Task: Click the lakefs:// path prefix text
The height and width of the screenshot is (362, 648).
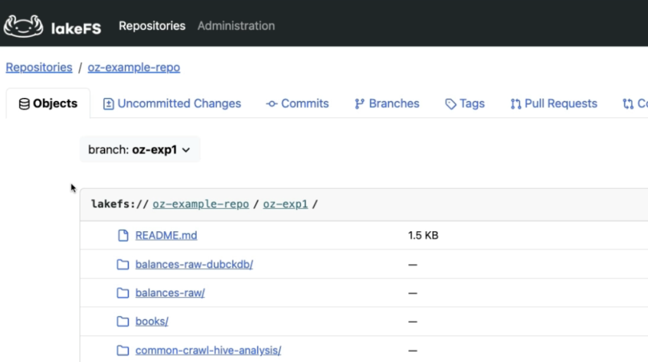Action: (x=120, y=204)
